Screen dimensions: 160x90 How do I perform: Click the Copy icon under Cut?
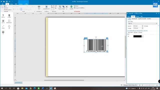[x=4, y=8]
